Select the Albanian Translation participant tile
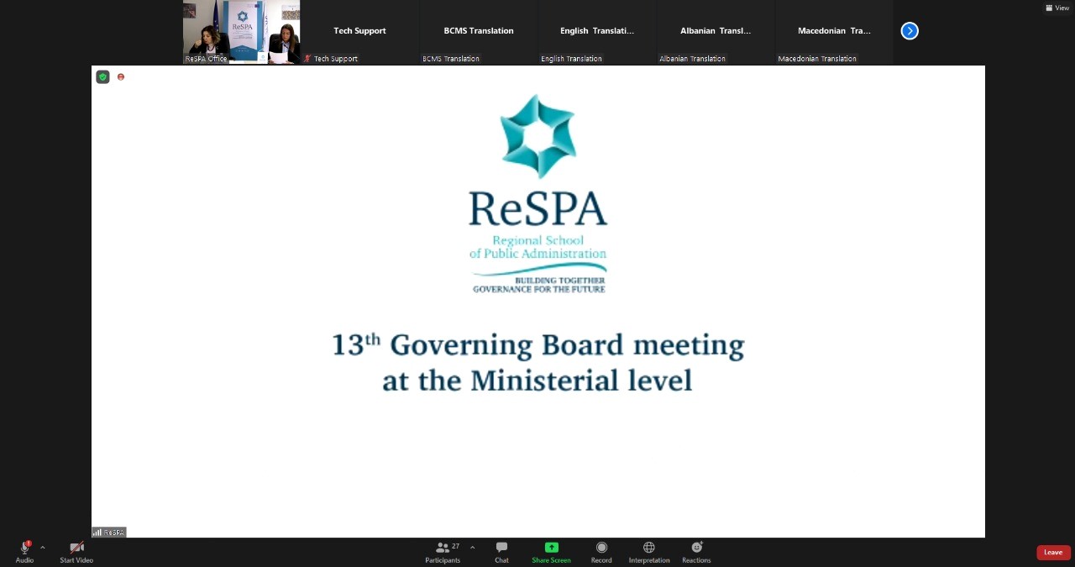This screenshot has width=1075, height=567. (x=716, y=32)
